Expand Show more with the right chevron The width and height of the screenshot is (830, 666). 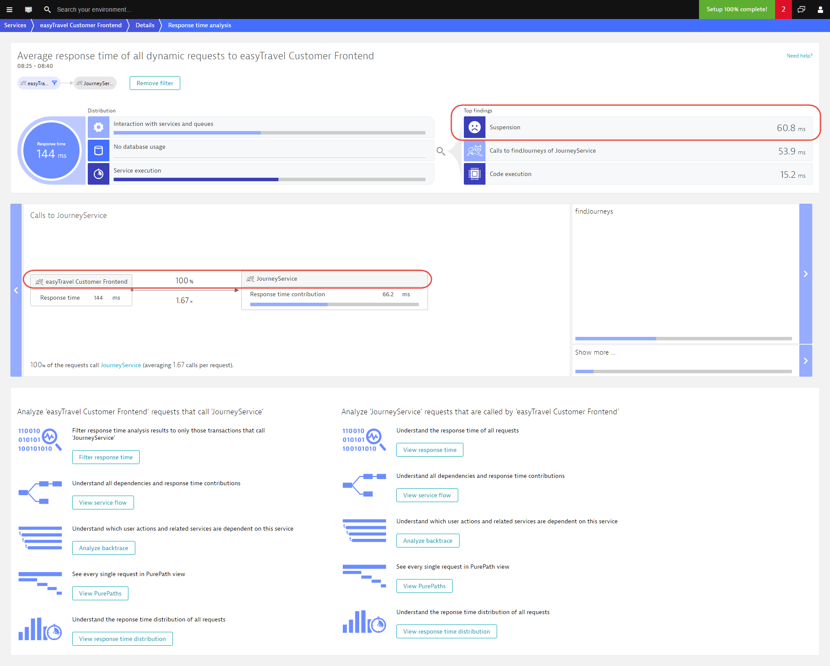(x=806, y=361)
